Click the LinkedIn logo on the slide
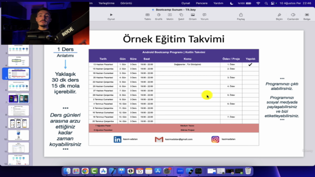The height and width of the screenshot is (177, 315). (x=118, y=139)
